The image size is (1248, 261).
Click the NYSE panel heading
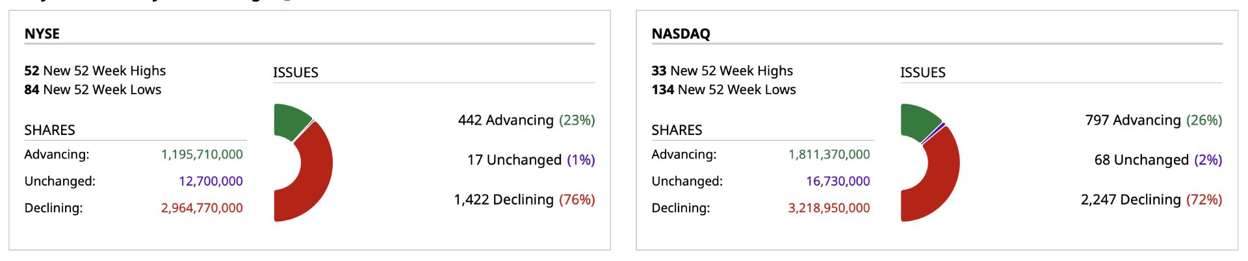[42, 34]
